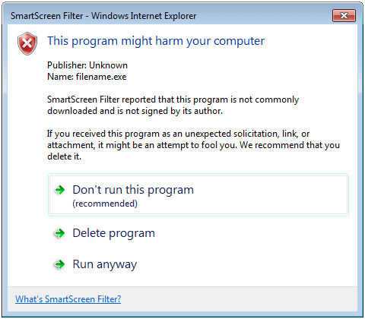Click the red shield warning icon
The height and width of the screenshot is (319, 365).
pyautogui.click(x=27, y=43)
